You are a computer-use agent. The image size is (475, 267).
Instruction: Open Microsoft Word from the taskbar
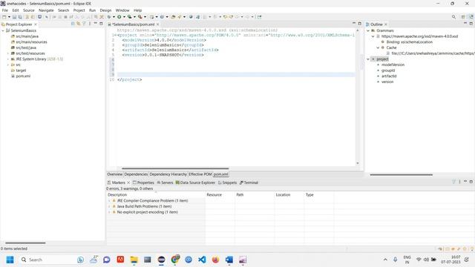click(229, 260)
